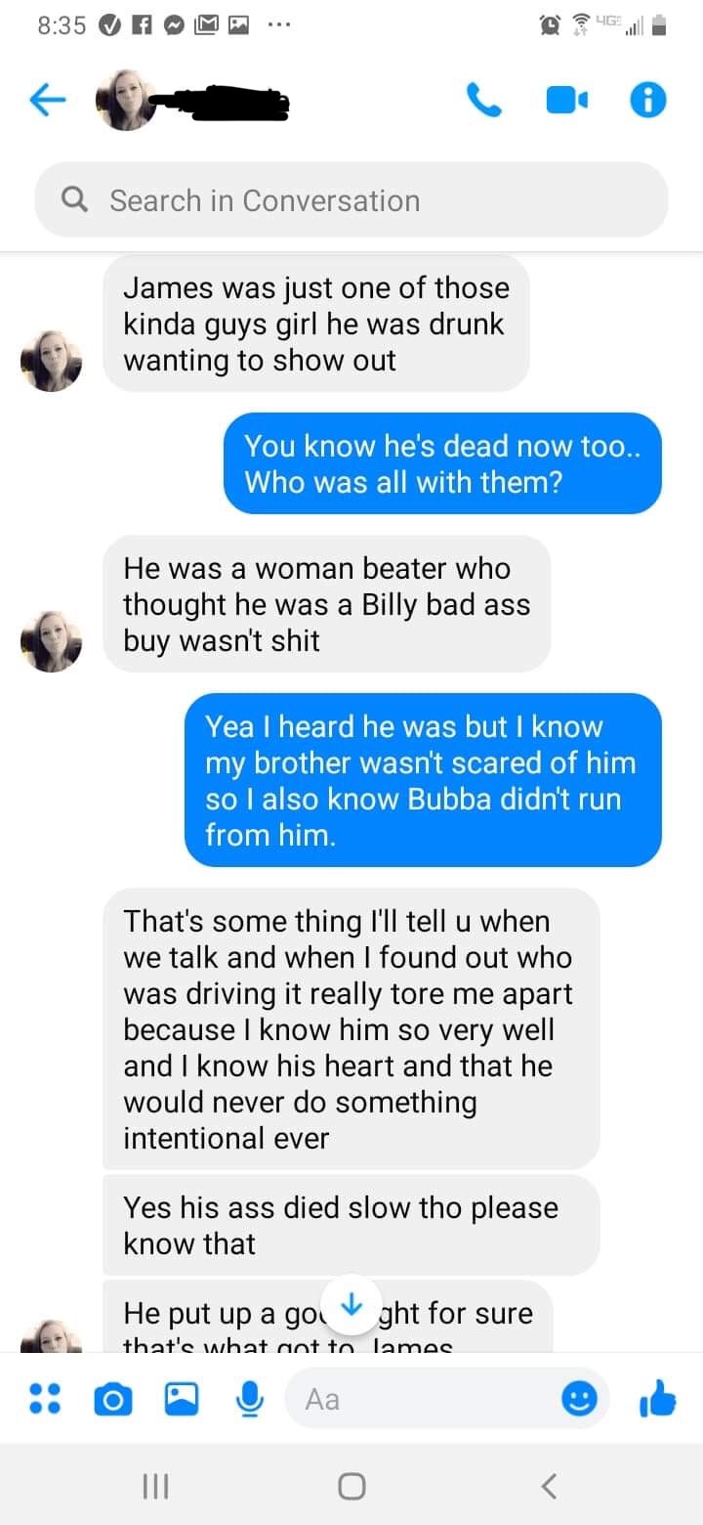
Task: Select the "Yes his ass died slow" message
Action: pyautogui.click(x=351, y=1225)
